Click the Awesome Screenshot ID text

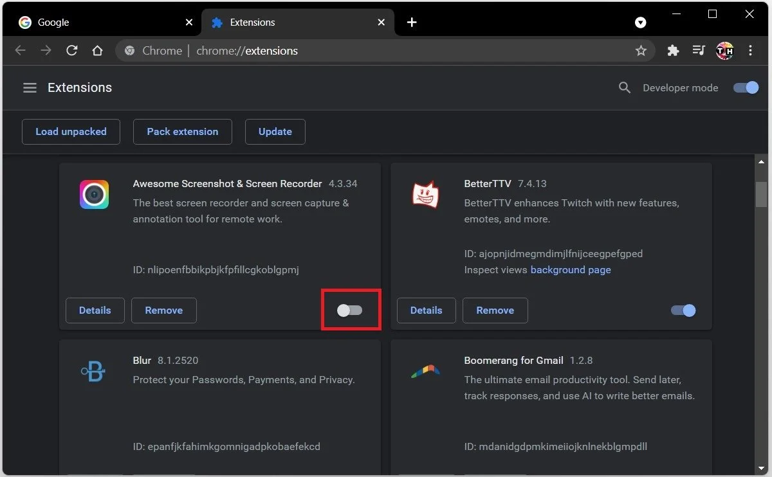coord(216,270)
